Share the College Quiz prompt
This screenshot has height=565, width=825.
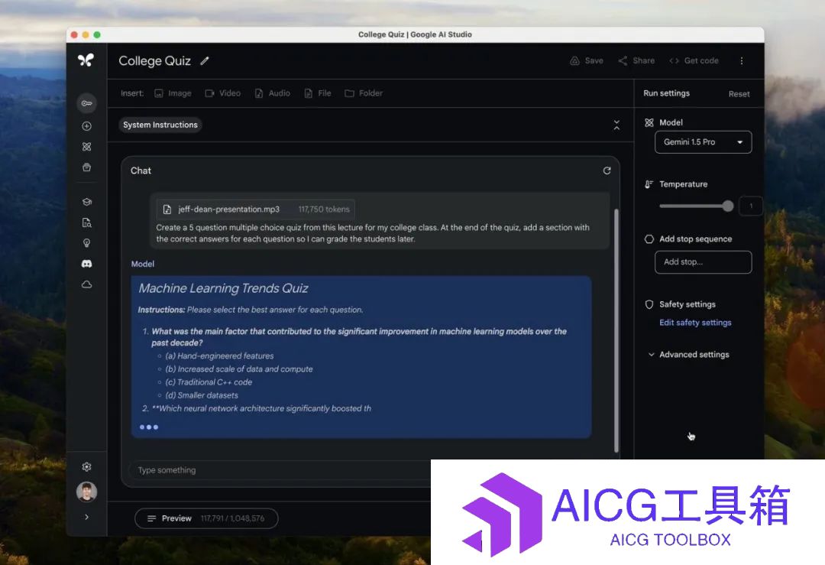636,60
